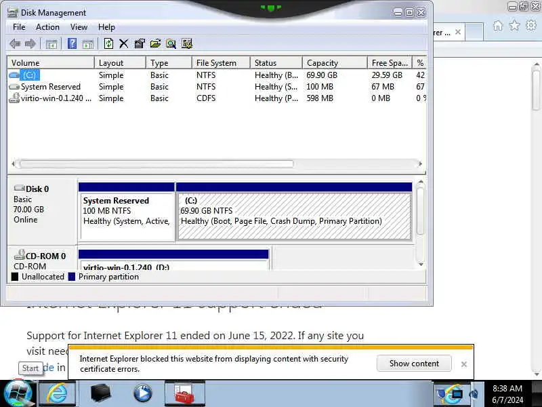Image resolution: width=542 pixels, height=407 pixels.
Task: Click the black Unallocated legend swatch
Action: click(x=15, y=277)
